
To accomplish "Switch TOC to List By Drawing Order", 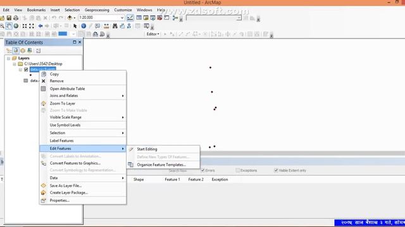I will 9,50.
